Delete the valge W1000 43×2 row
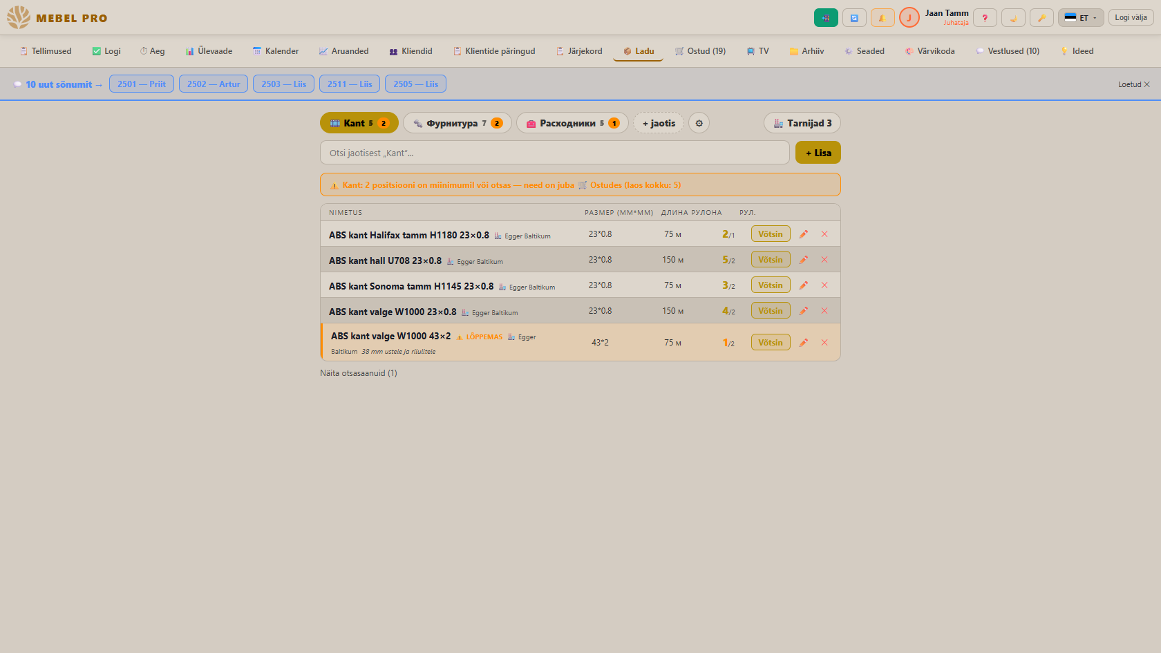Screen dimensions: 1161x653 pos(824,343)
